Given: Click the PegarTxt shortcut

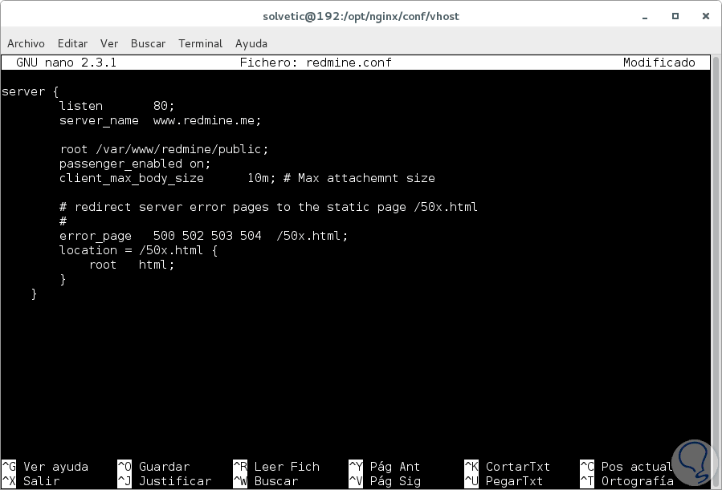Looking at the screenshot, I should coord(516,480).
